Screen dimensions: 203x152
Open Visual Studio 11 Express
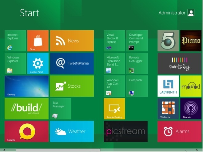point(114,41)
